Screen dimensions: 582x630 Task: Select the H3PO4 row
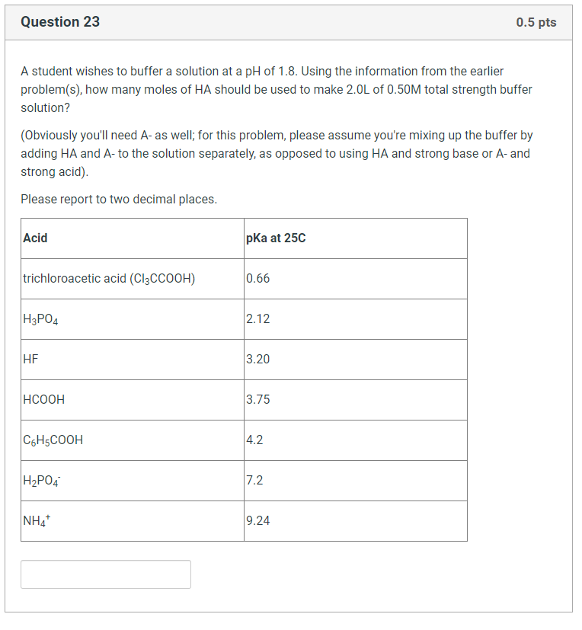41,318
